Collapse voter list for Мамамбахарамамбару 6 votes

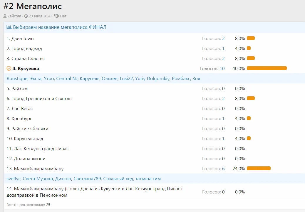click(x=223, y=168)
